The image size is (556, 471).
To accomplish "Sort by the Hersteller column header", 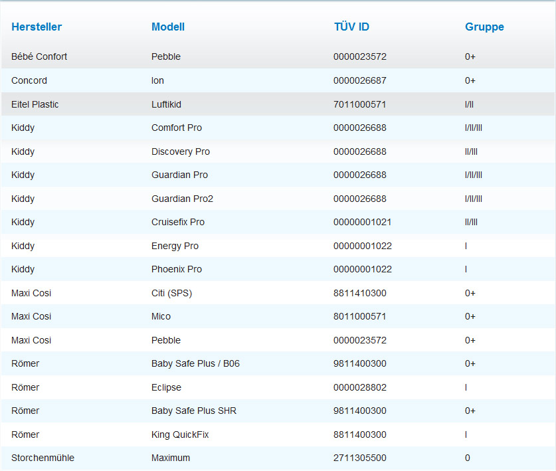I will pos(37,27).
